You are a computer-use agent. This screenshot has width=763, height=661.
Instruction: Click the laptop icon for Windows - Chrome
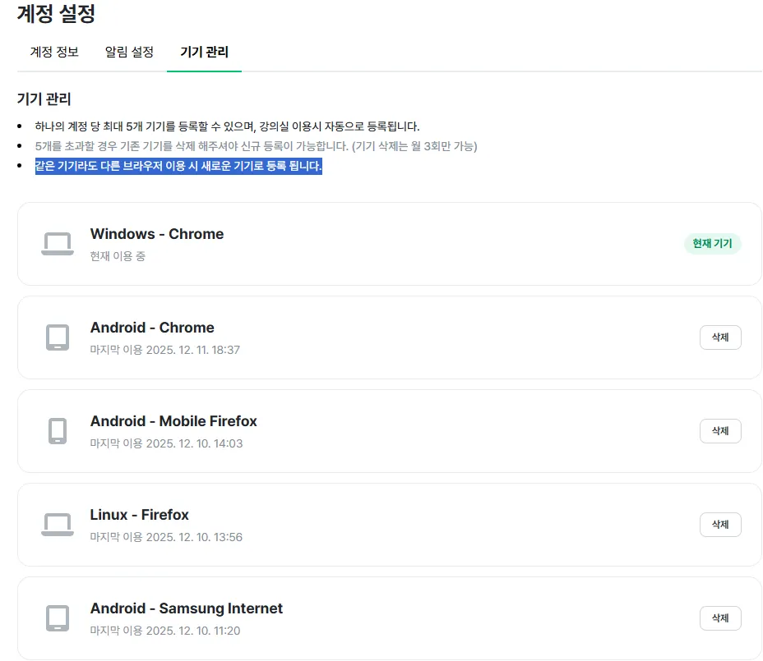tap(57, 244)
